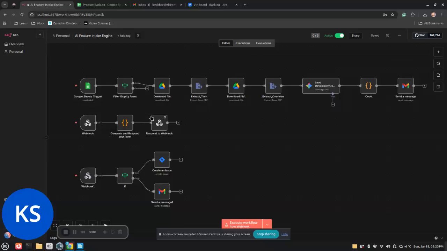Open the Learn bookmarks folder
The width and height of the screenshot is (447, 251).
[21, 23]
